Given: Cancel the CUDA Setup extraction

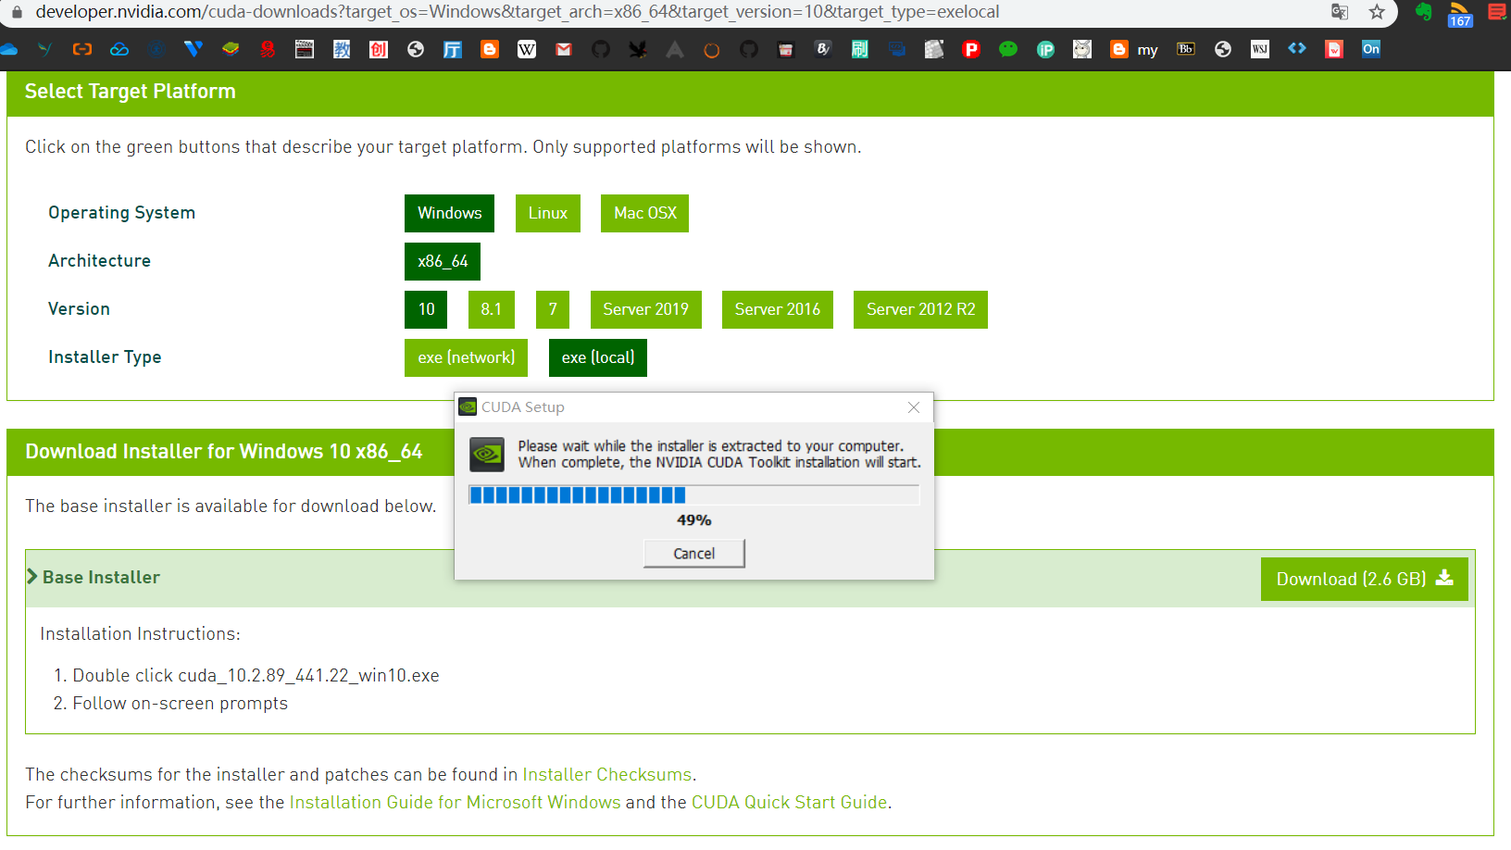Looking at the screenshot, I should click(x=694, y=554).
